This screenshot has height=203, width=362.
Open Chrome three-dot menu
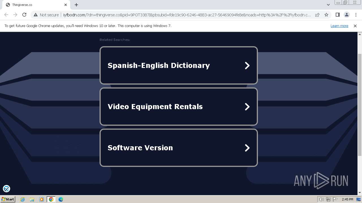pos(356,15)
